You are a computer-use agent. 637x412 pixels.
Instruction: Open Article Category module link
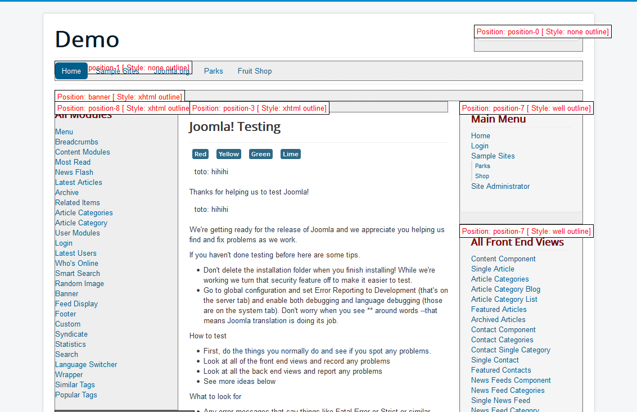point(82,223)
